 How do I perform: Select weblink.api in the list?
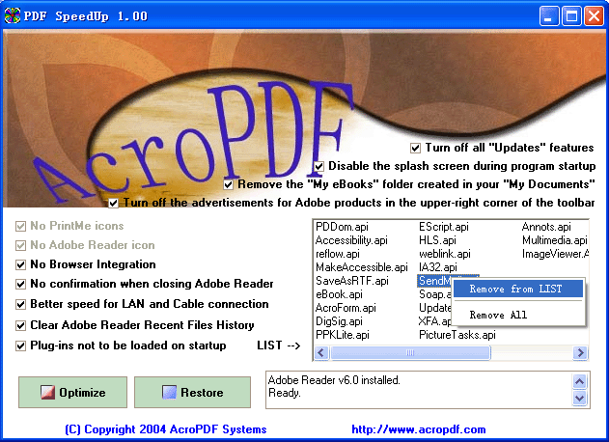coord(444,254)
